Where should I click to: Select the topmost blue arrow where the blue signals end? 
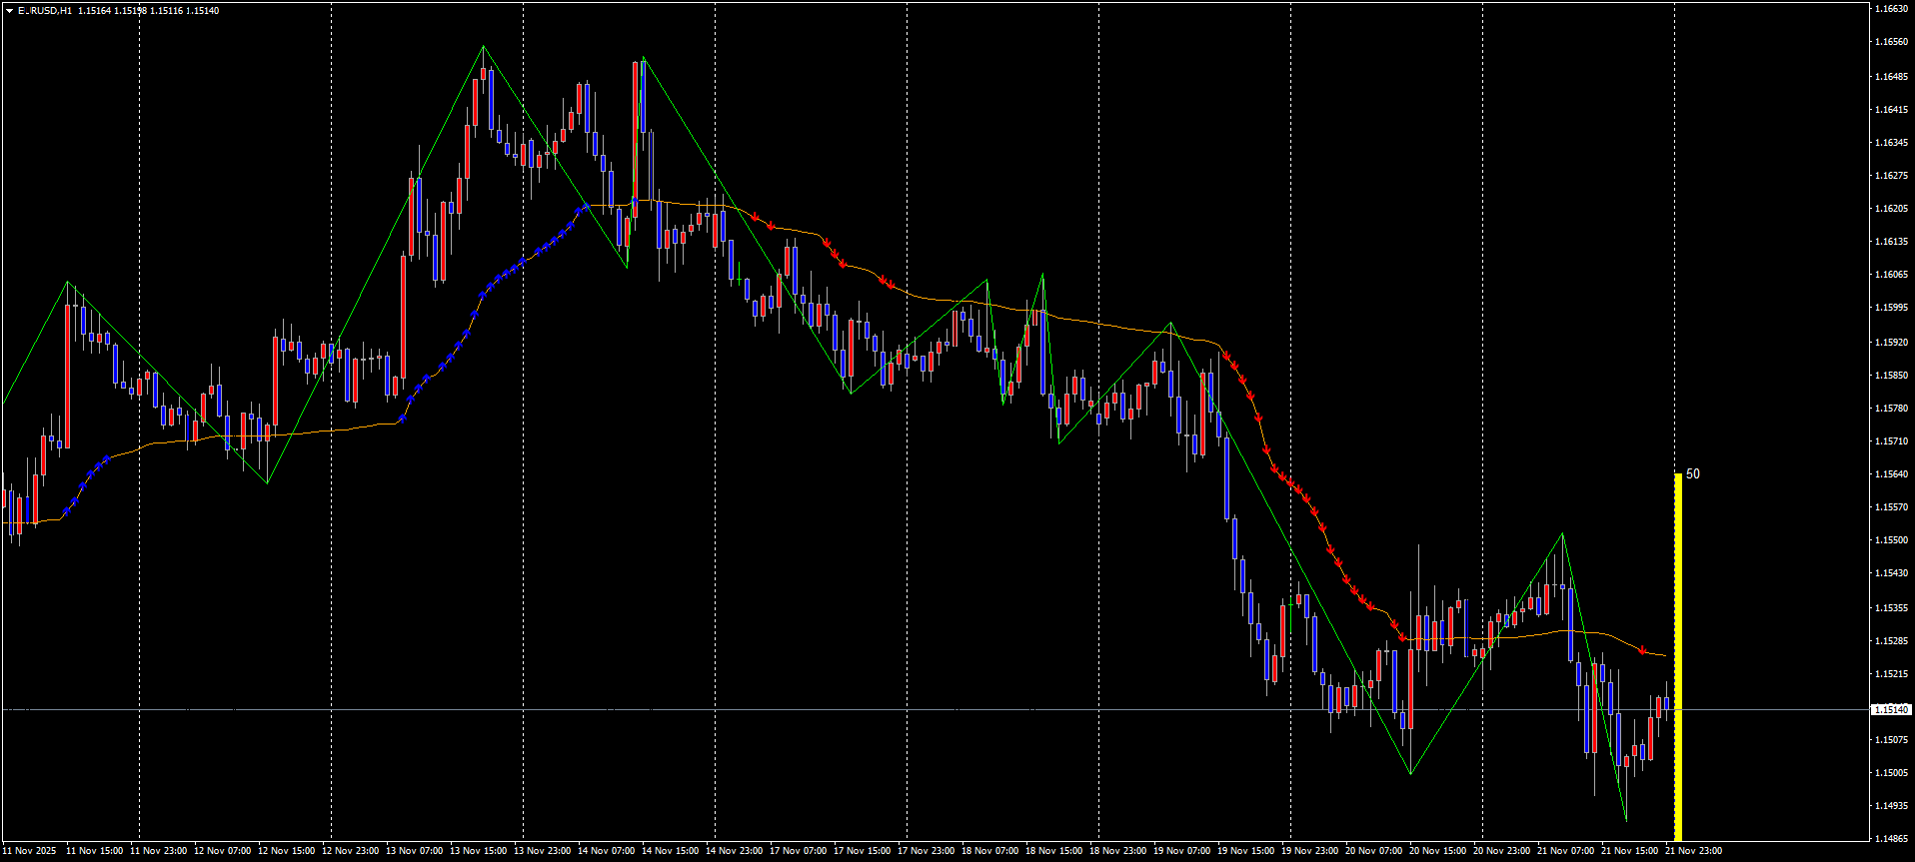click(585, 208)
